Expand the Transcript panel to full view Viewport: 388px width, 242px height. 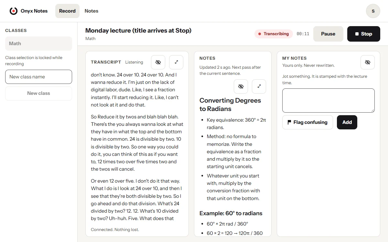tap(176, 62)
